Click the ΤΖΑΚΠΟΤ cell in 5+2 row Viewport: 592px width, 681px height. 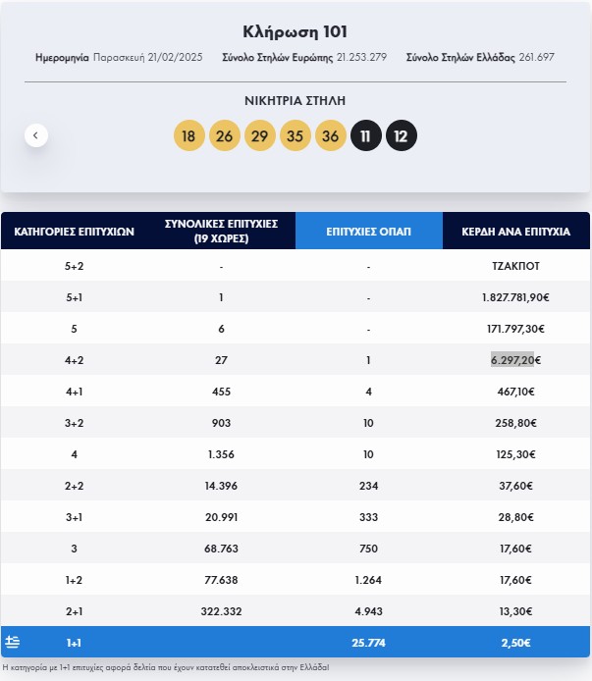point(515,266)
